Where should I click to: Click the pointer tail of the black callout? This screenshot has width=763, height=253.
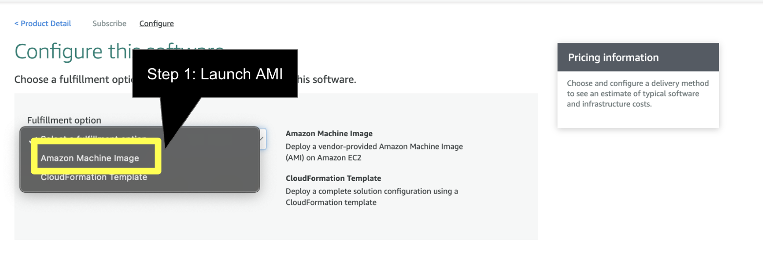181,122
